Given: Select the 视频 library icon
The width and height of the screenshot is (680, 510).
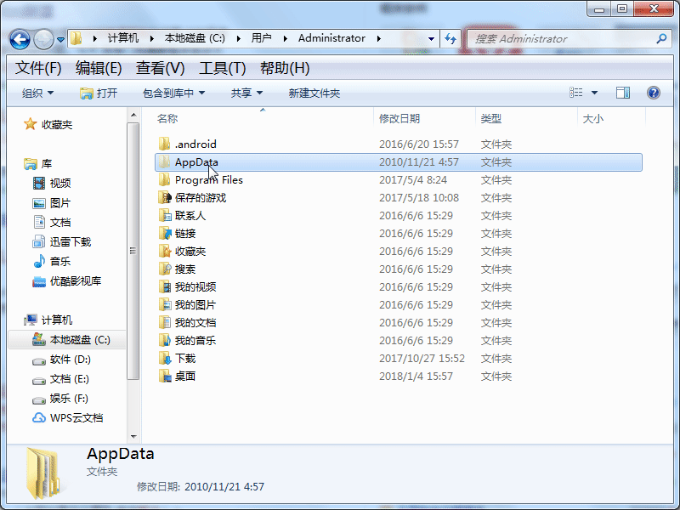Looking at the screenshot, I should [39, 183].
